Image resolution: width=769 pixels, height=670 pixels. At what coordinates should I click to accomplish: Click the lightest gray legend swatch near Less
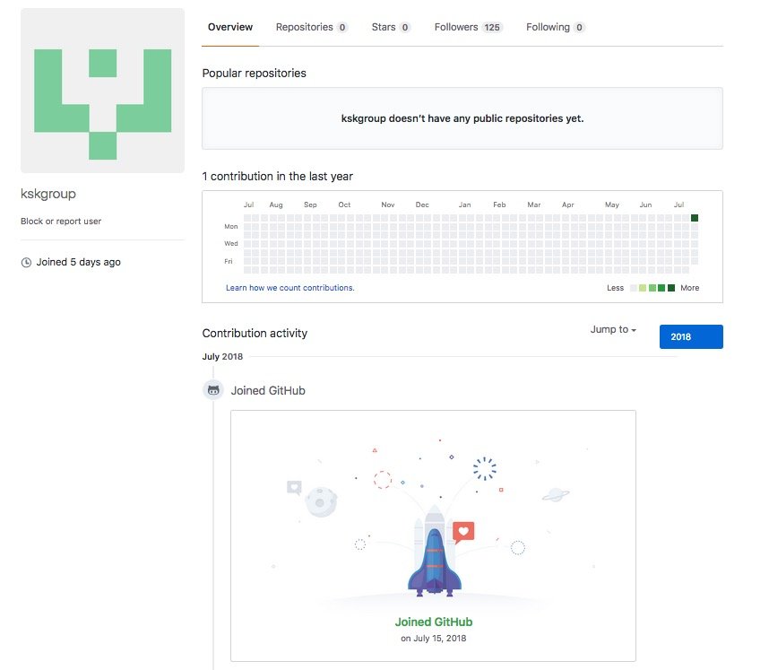coord(634,288)
